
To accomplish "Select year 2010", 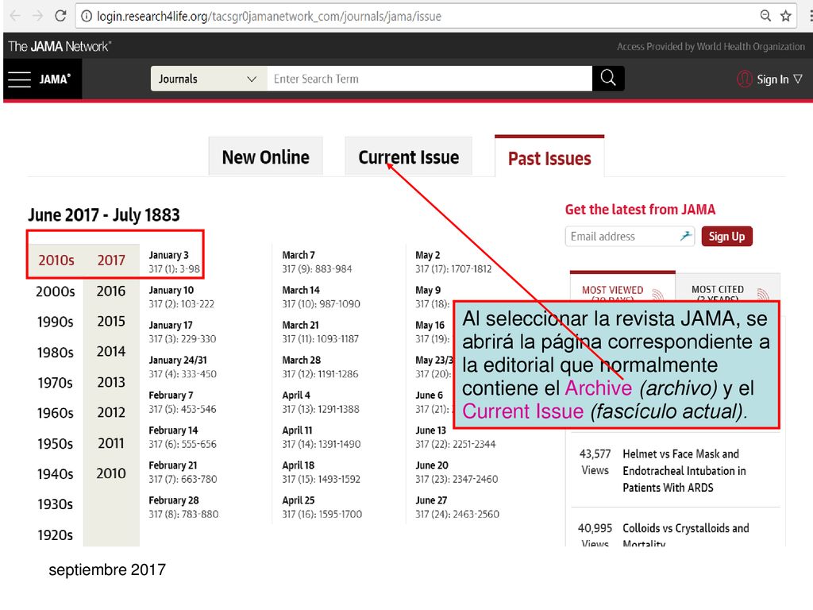I will point(111,473).
